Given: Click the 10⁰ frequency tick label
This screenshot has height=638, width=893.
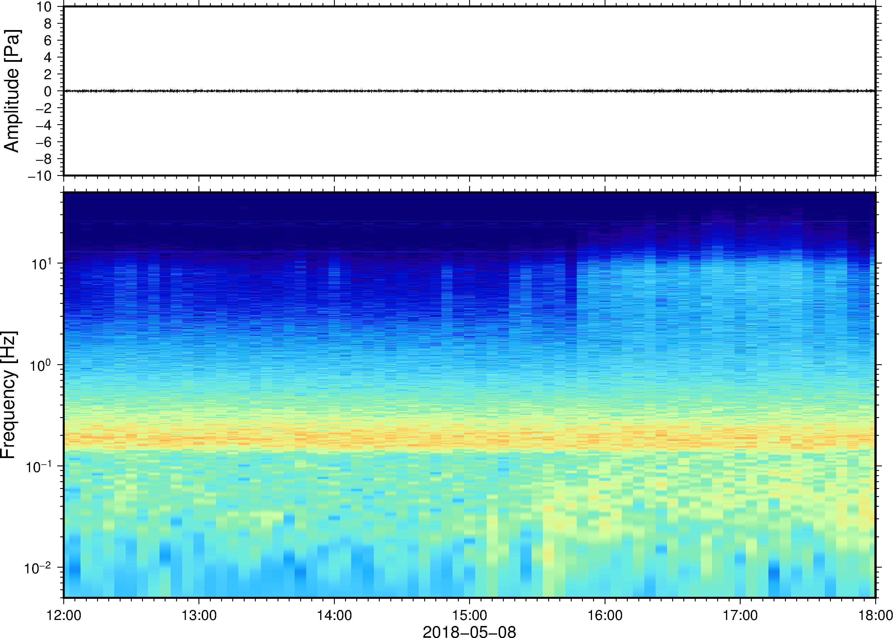Looking at the screenshot, I should (41, 364).
